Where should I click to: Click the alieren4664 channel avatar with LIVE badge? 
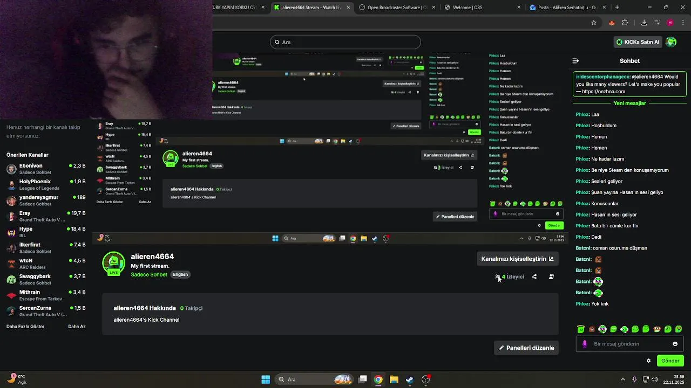(x=113, y=264)
